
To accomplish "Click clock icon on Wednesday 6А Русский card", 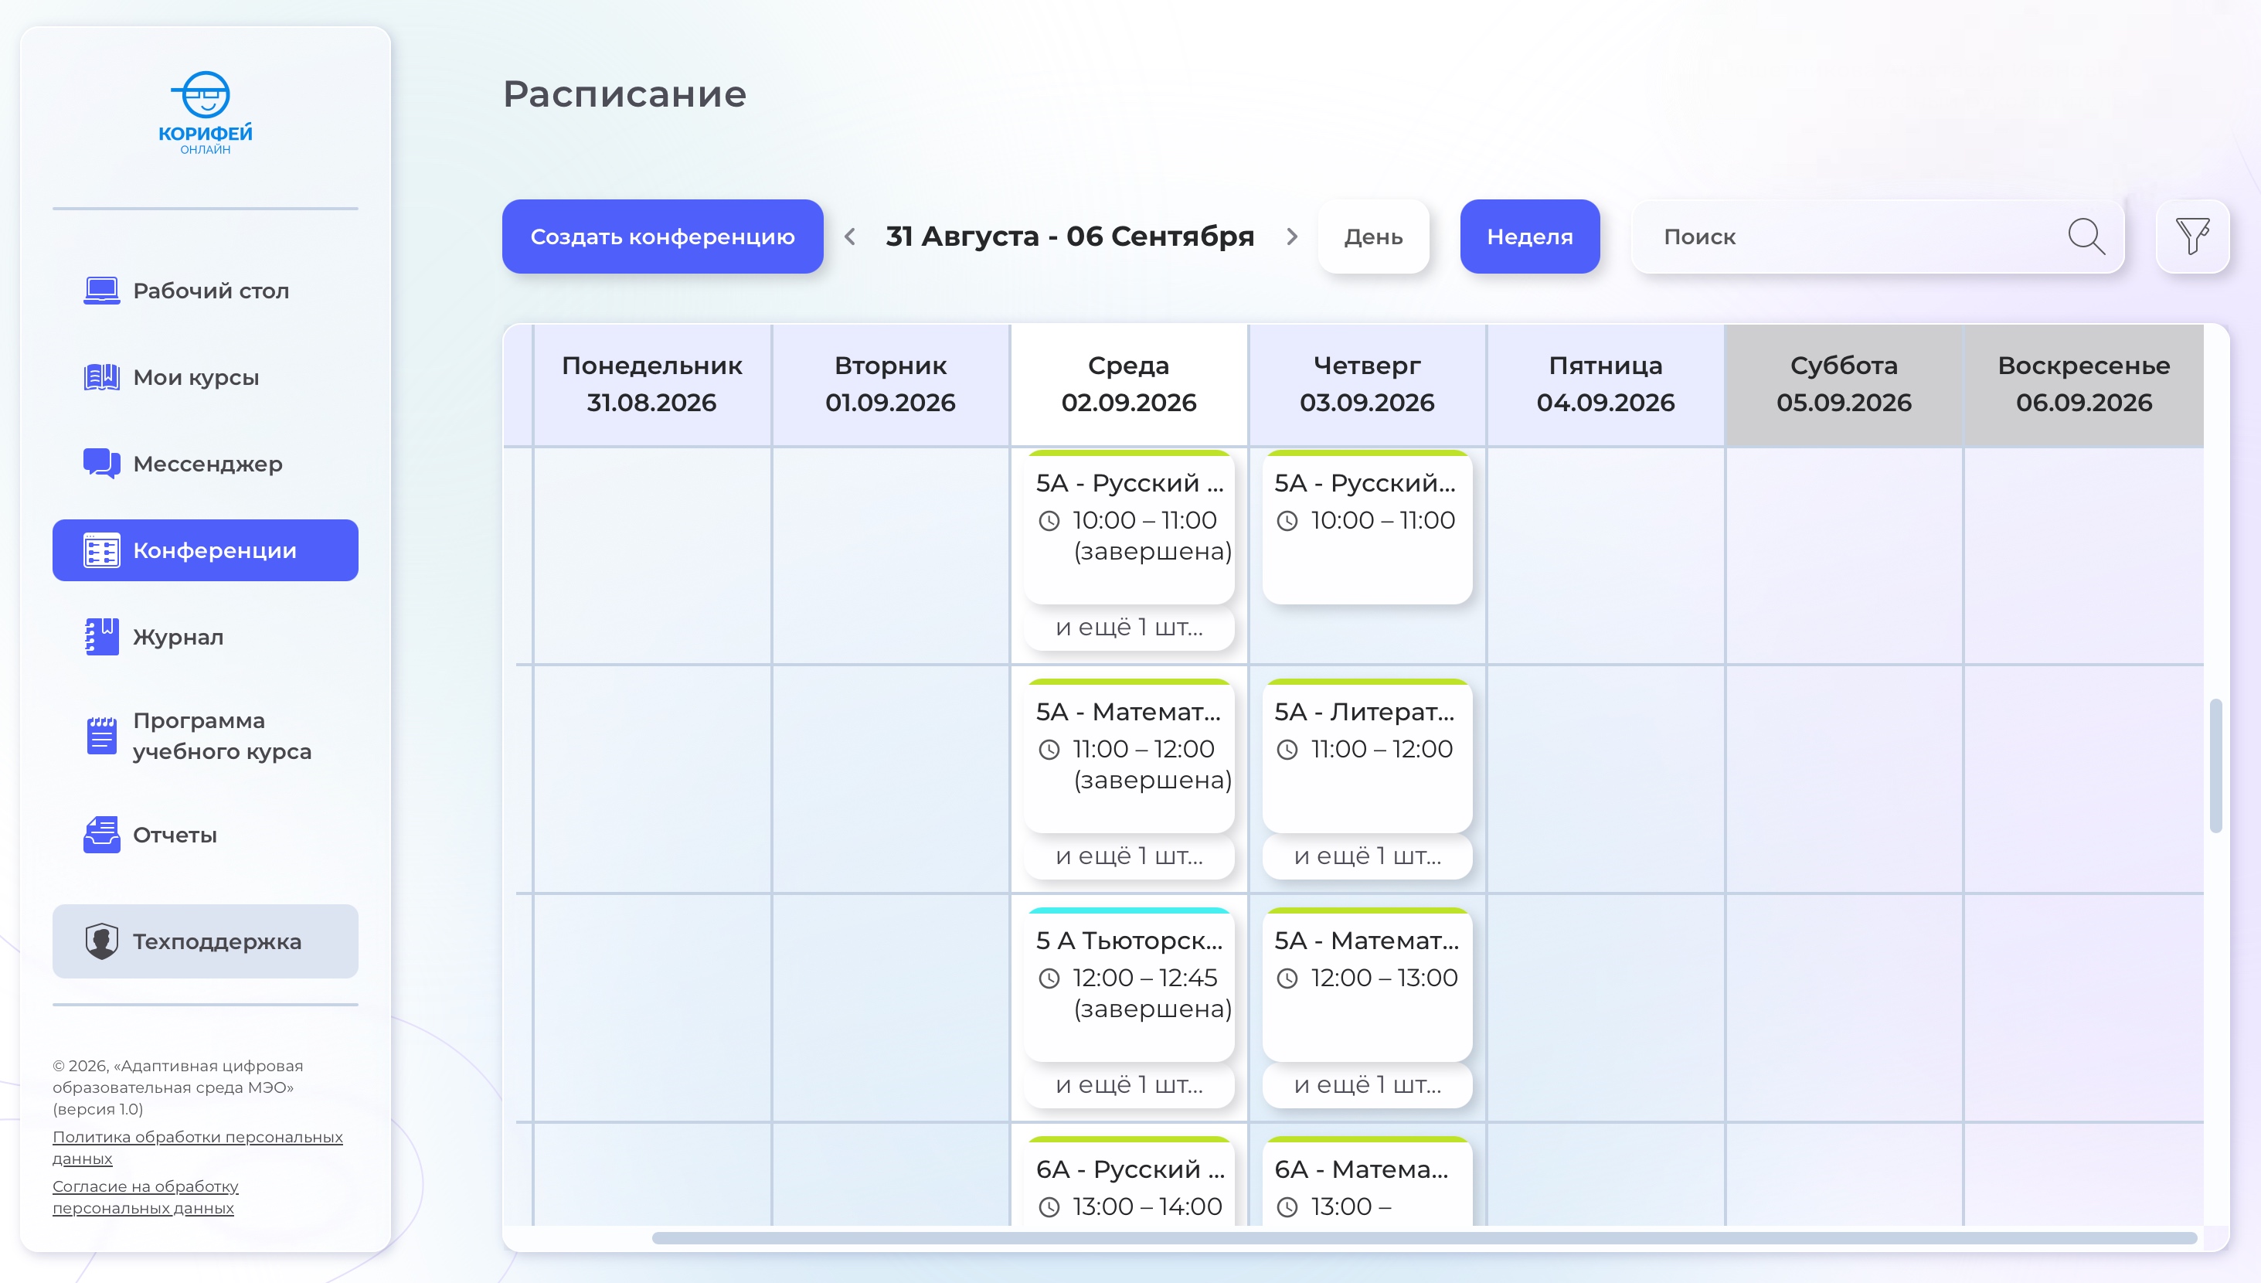I will point(1049,1207).
